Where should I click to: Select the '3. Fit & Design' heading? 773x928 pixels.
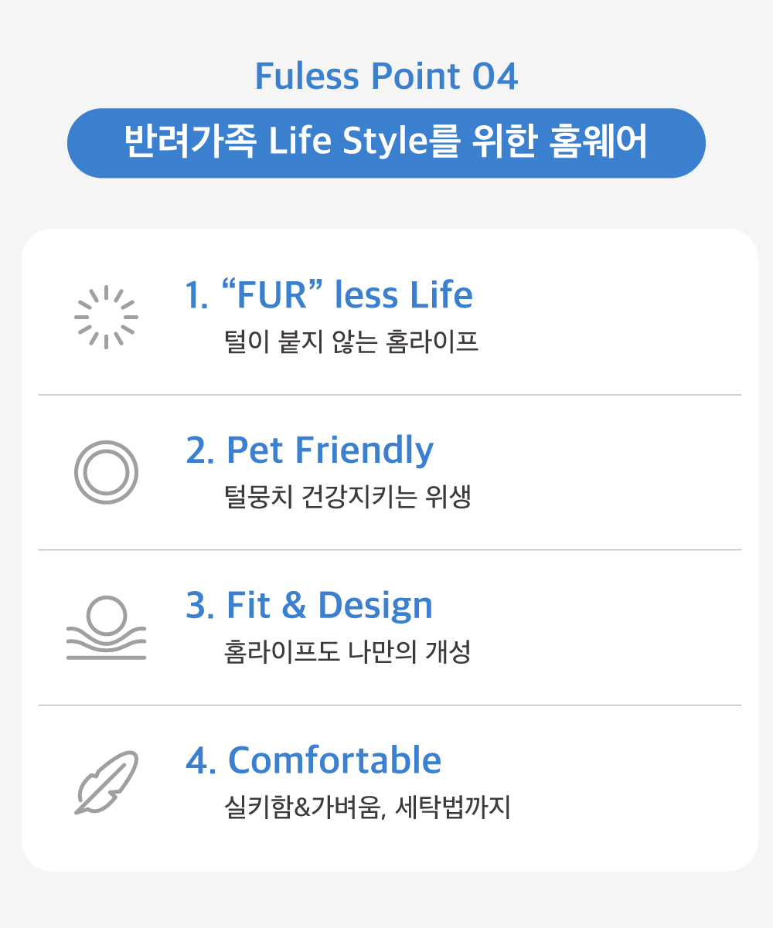tap(309, 605)
